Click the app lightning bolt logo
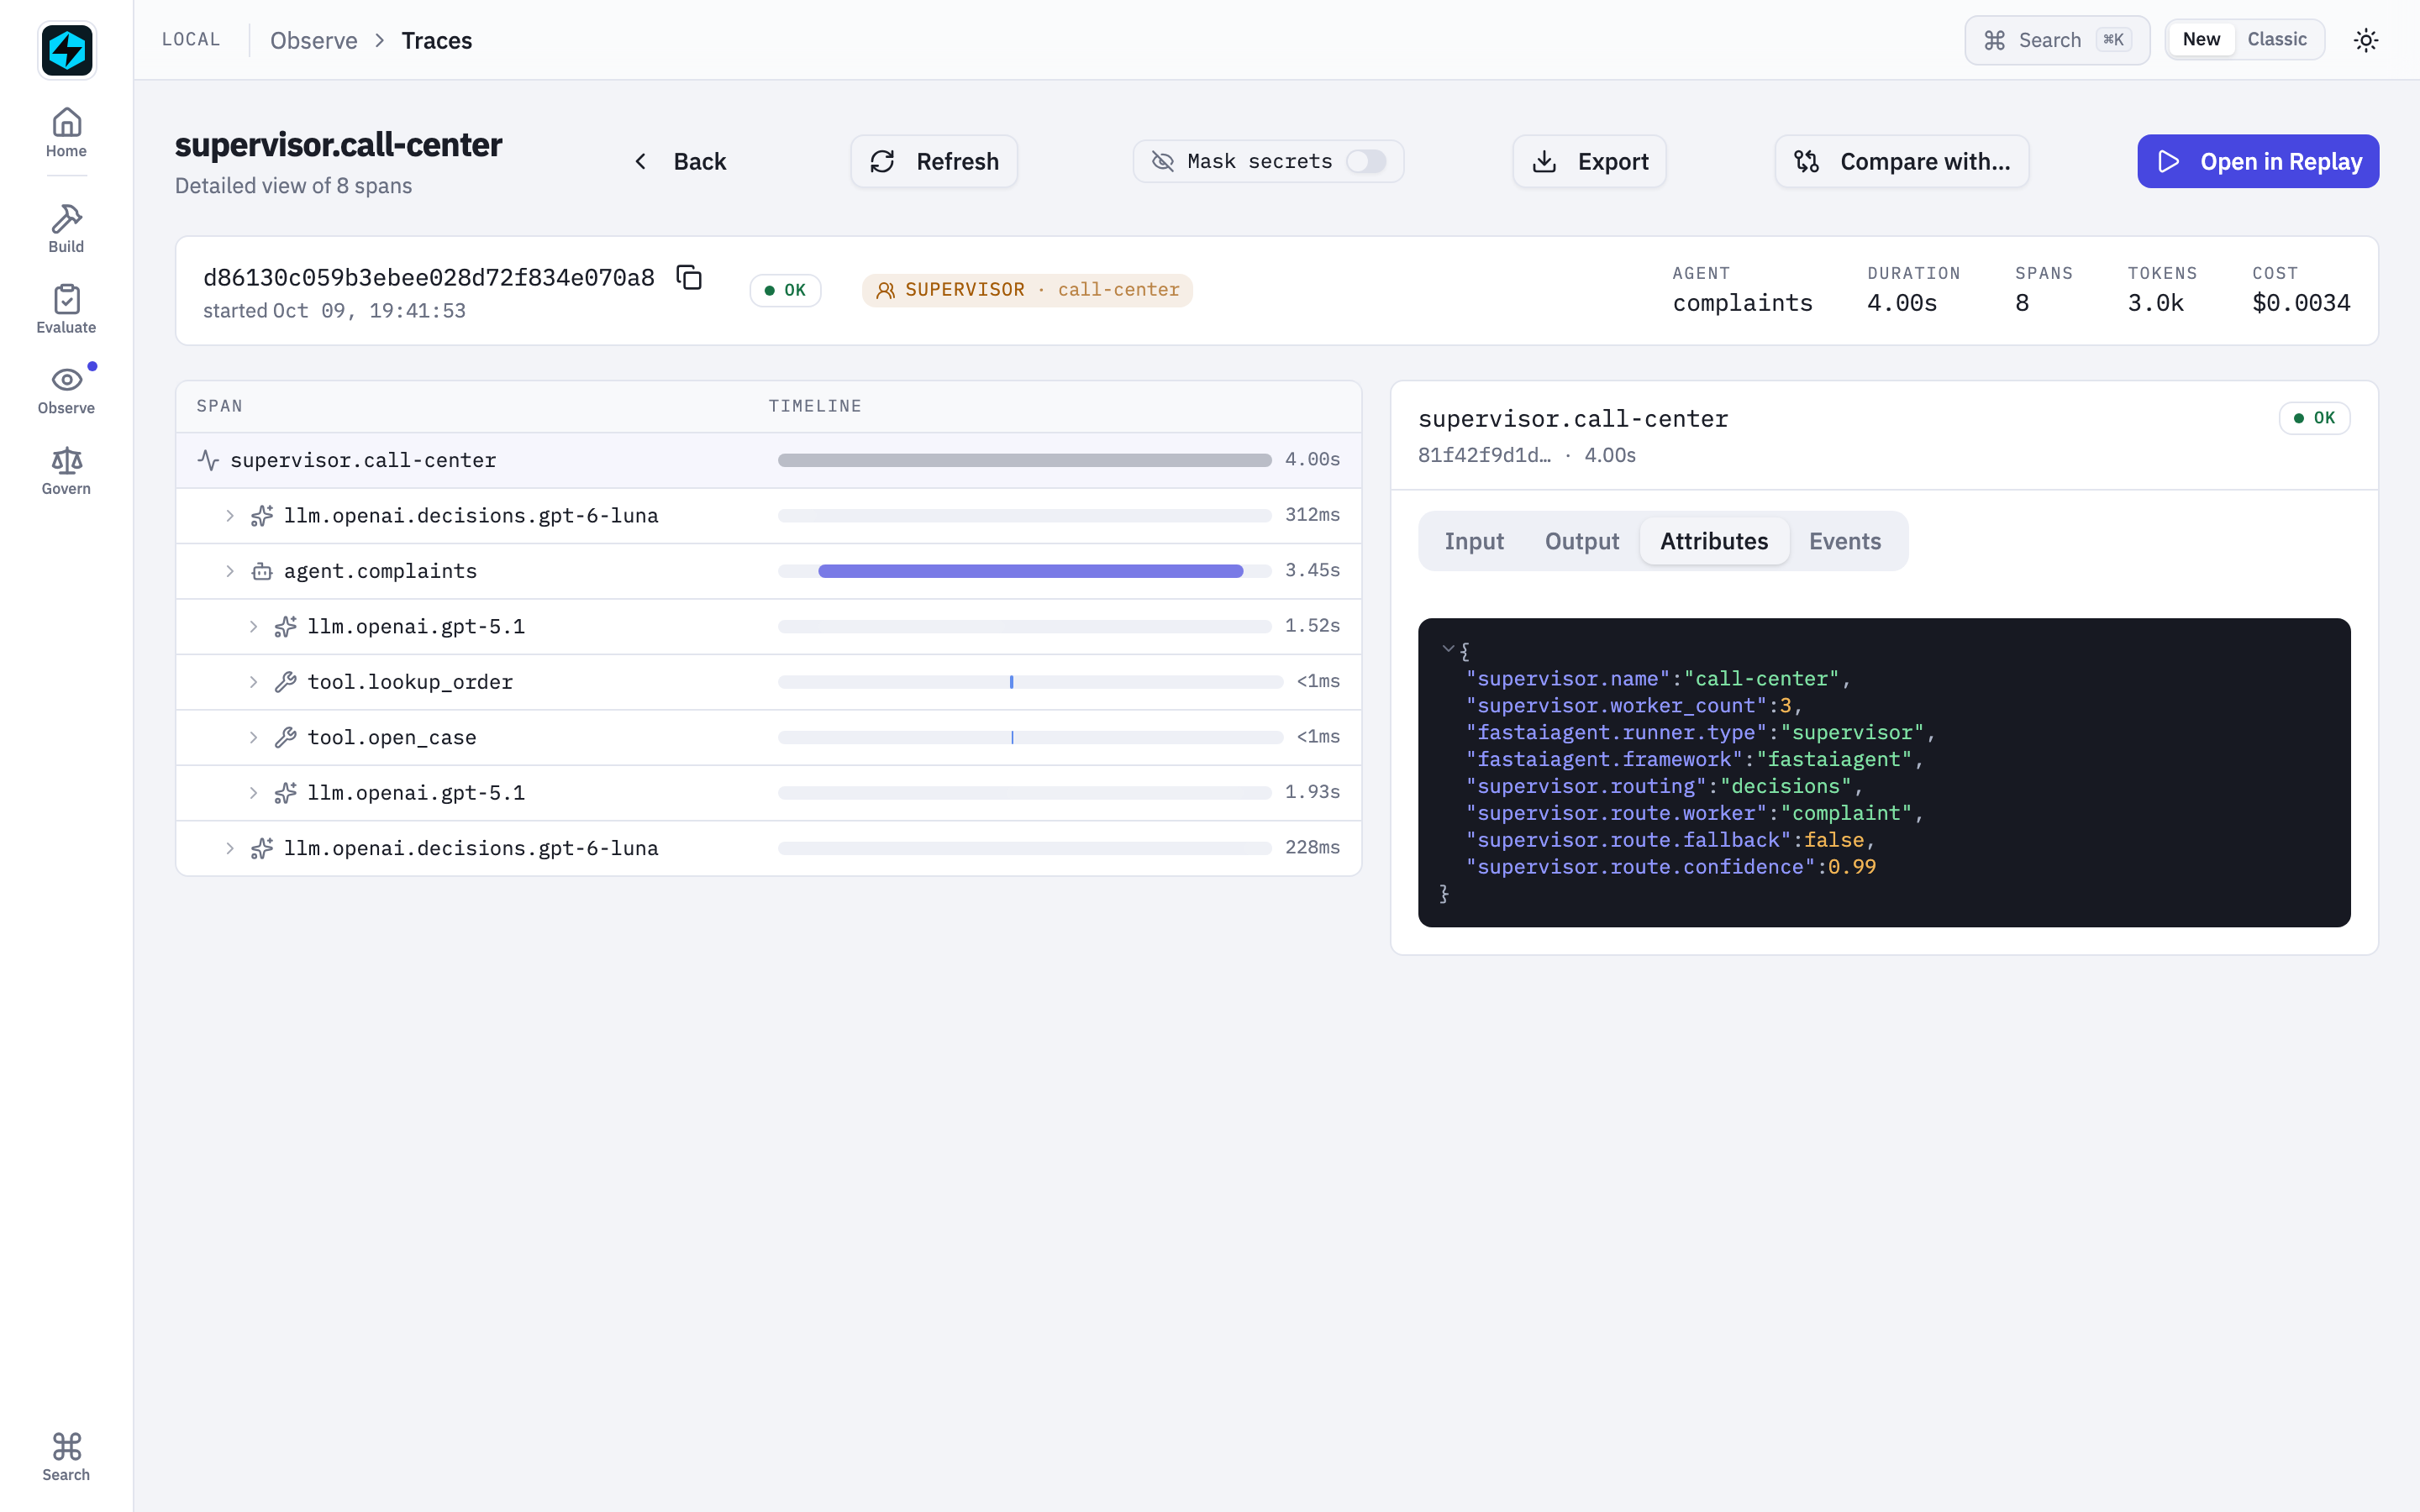The image size is (2420, 1512). pos(66,50)
